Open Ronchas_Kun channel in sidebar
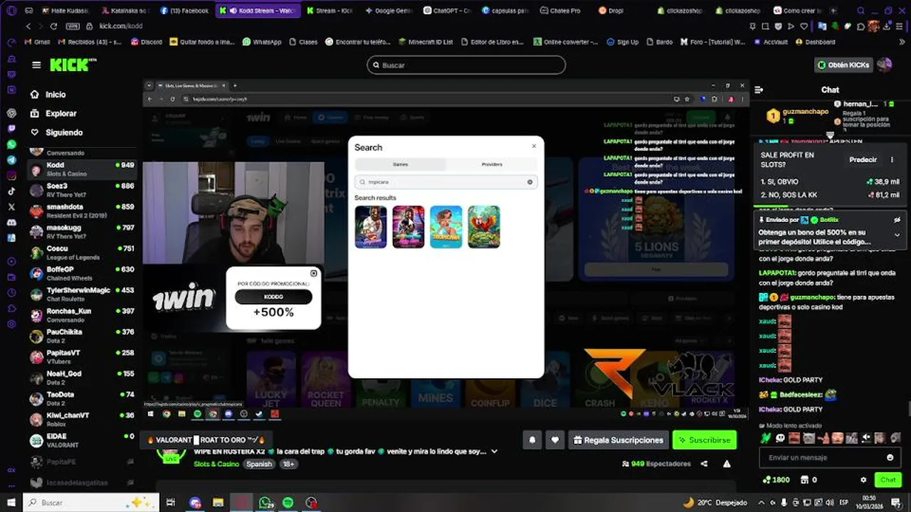Image resolution: width=911 pixels, height=512 pixels. pos(82,315)
